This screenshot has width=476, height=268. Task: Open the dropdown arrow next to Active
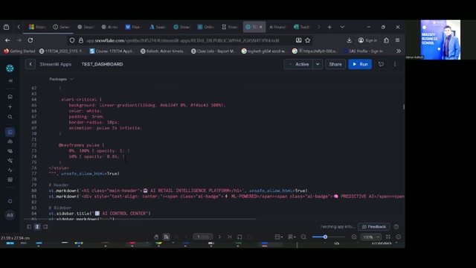point(318,64)
